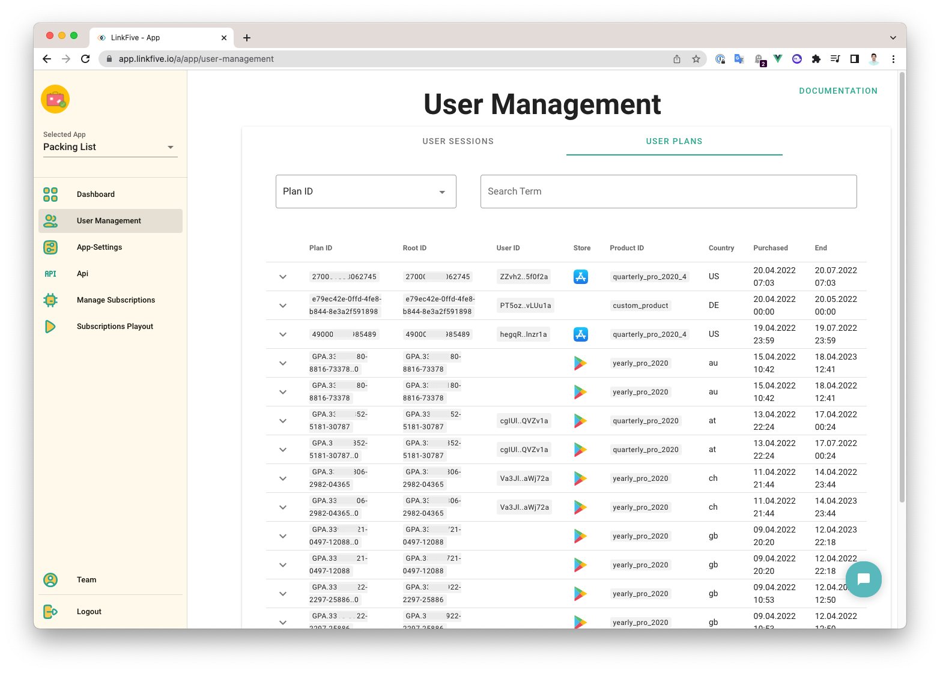This screenshot has width=940, height=673.
Task: Open Subscriptions Playout page
Action: pyautogui.click(x=111, y=327)
